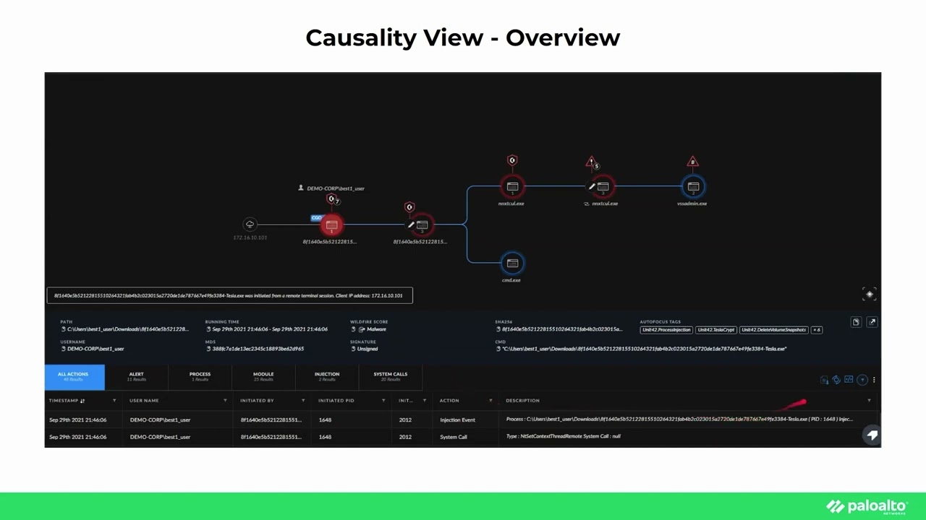The width and height of the screenshot is (926, 520).
Task: Select the second 8f1640e5b52122815 process node
Action: pos(422,225)
